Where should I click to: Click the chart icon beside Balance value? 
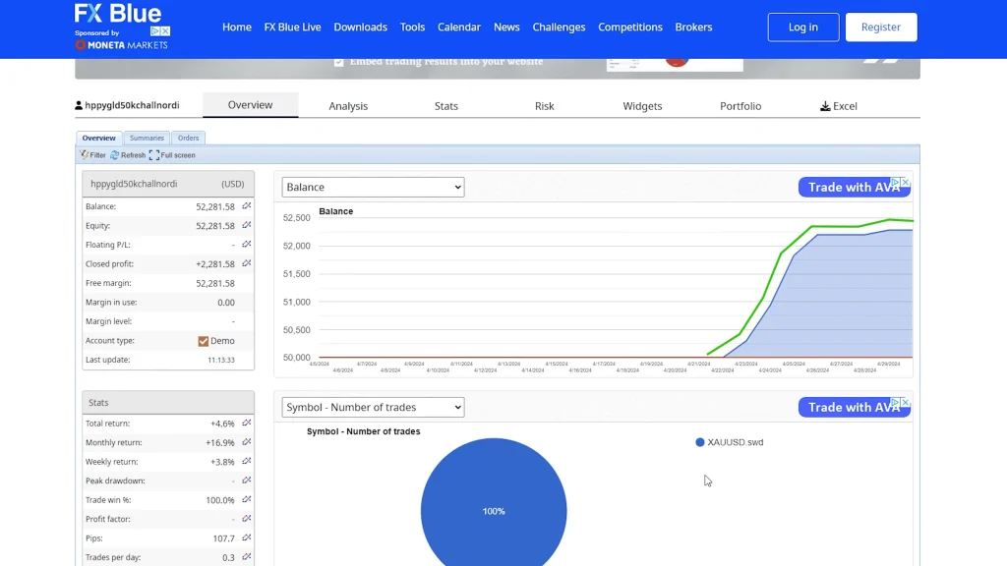pyautogui.click(x=247, y=206)
